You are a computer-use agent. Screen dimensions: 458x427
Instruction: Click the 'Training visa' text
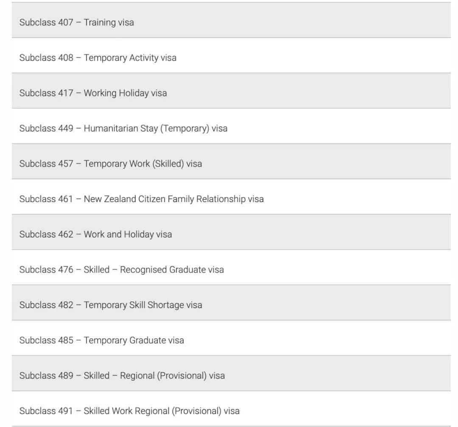[109, 22]
